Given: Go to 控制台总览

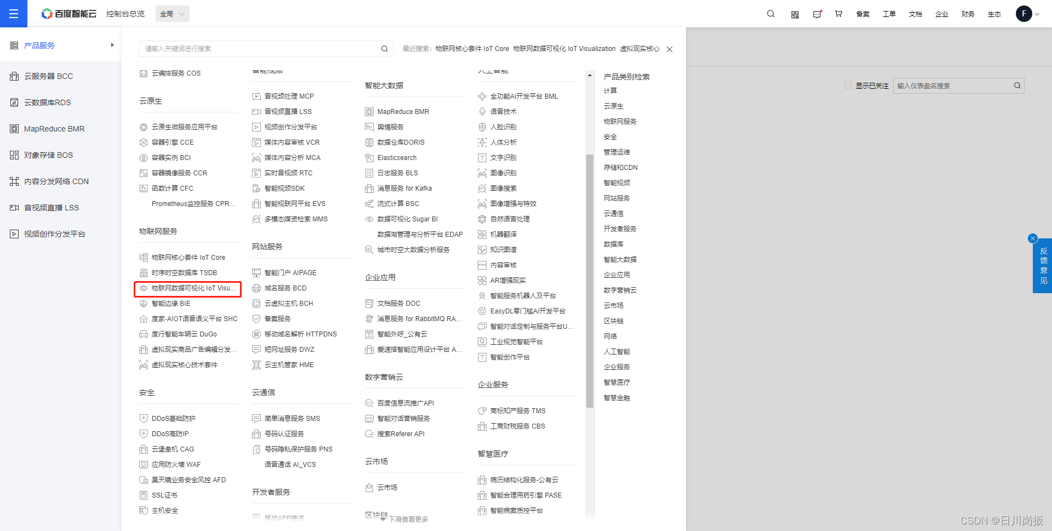Looking at the screenshot, I should 125,14.
